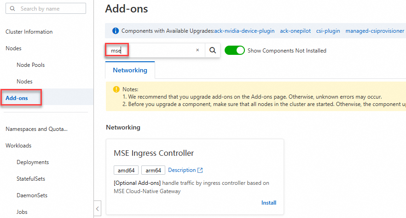Screen dimensions: 406x218
Task: Click the yellow warning notes icon
Action: (x=116, y=89)
